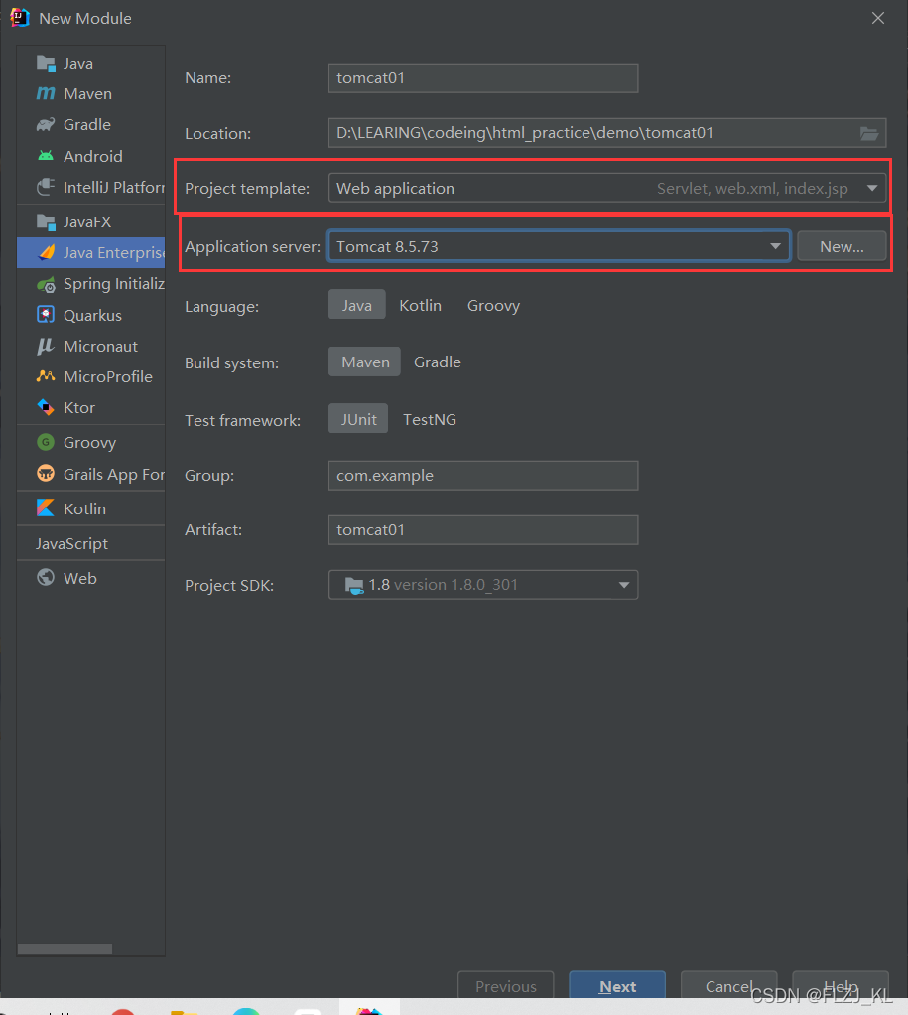Image resolution: width=908 pixels, height=1015 pixels.
Task: Choose the Grails App Forge icon
Action: [46, 473]
